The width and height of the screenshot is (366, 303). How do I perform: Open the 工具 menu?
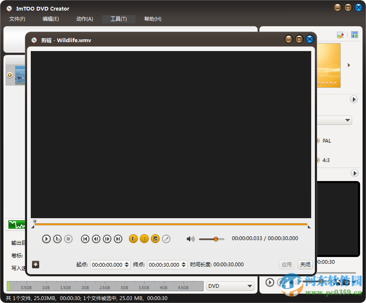118,19
